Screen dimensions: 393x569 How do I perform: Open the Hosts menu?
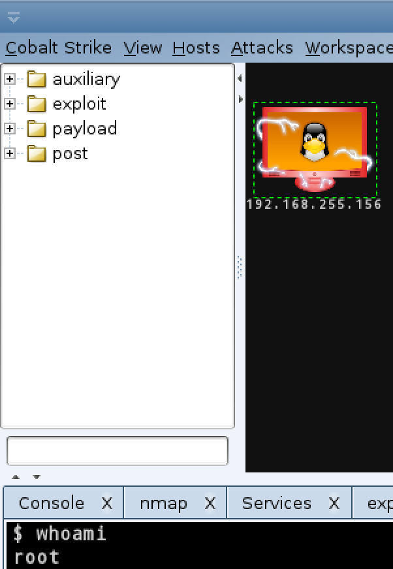[x=196, y=48]
